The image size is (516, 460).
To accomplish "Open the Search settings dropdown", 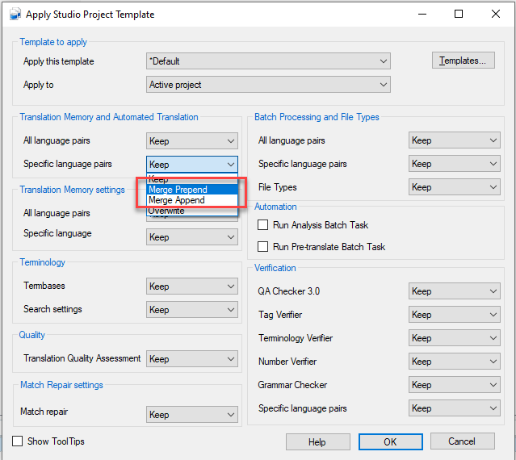I will pos(192,309).
